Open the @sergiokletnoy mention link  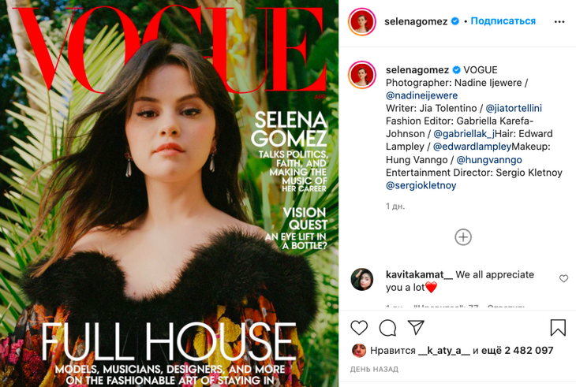click(421, 185)
